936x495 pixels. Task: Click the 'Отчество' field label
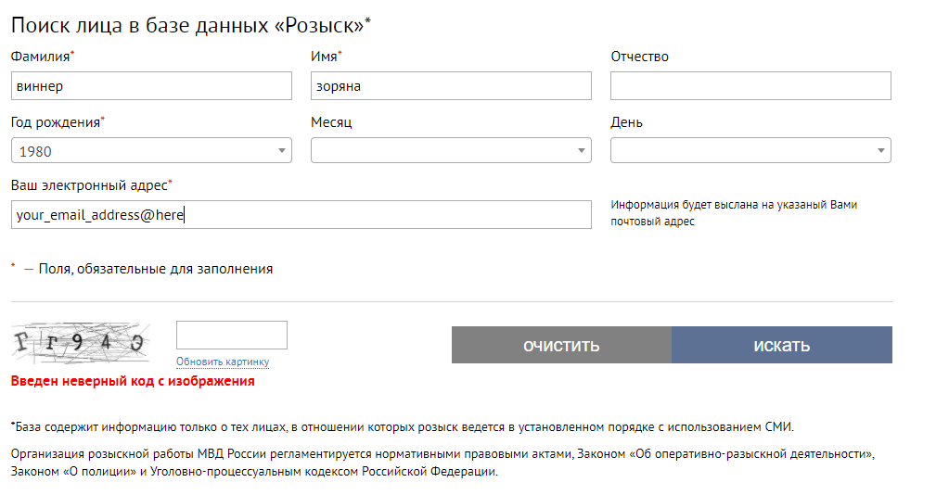point(639,57)
